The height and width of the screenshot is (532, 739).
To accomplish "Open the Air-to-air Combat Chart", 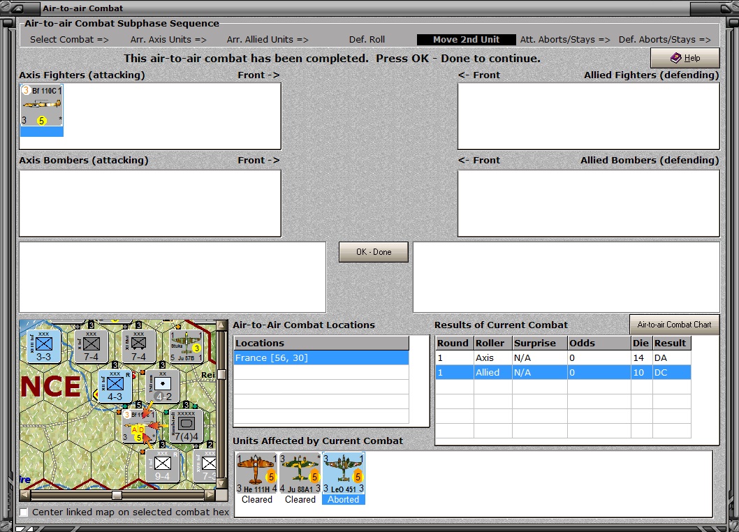I will (x=675, y=324).
